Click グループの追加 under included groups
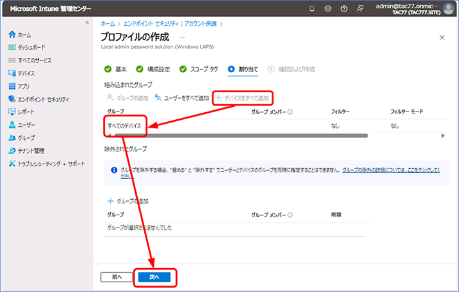Screen dimensions: 459x292 click(x=128, y=98)
